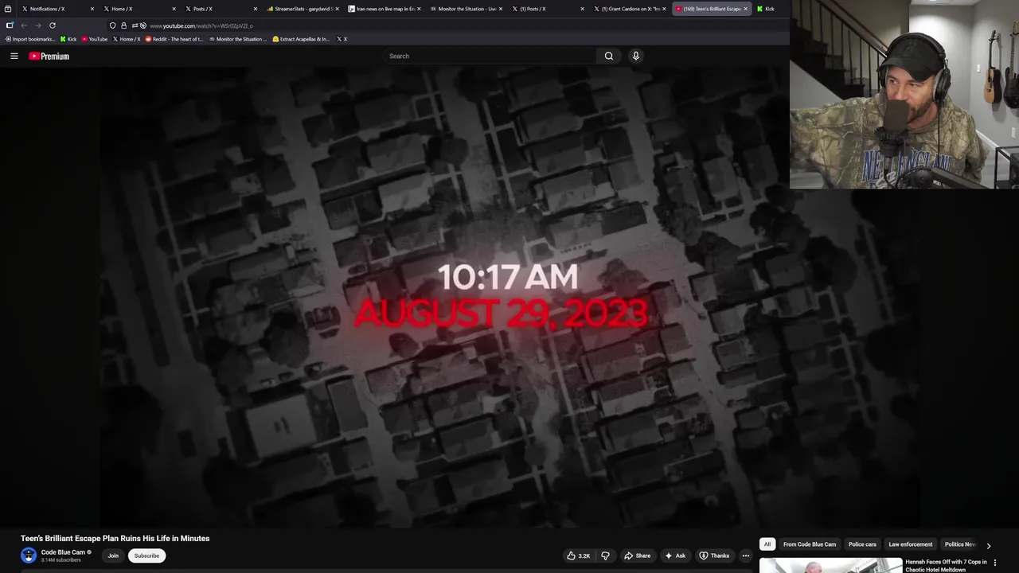Select the Law enforcement chip
Viewport: 1019px width, 573px height.
point(910,544)
